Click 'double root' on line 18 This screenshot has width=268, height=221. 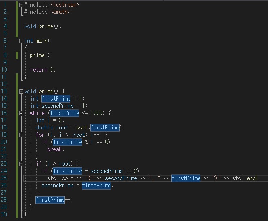(52, 128)
